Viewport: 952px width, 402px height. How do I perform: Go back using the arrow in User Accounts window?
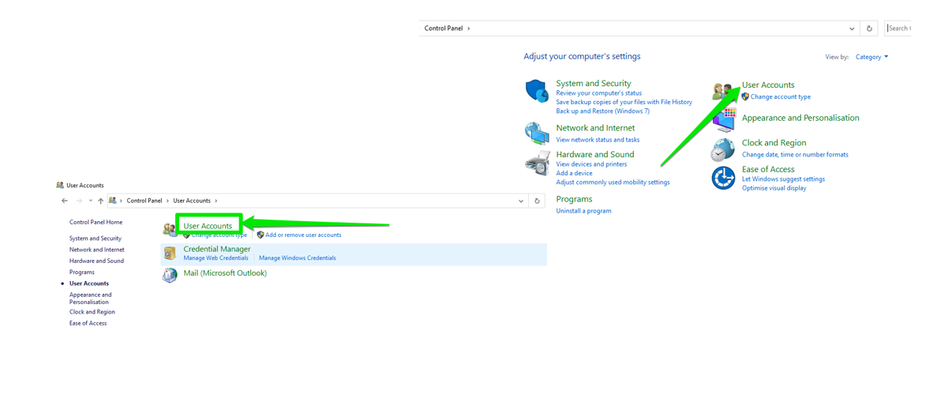coord(65,201)
